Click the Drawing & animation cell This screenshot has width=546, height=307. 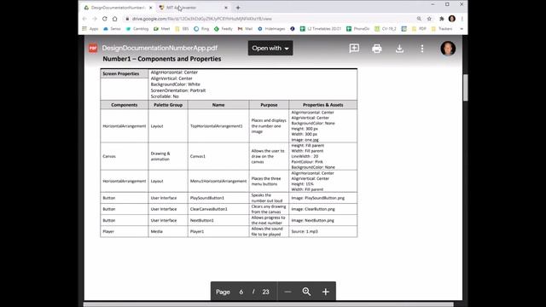click(x=168, y=156)
